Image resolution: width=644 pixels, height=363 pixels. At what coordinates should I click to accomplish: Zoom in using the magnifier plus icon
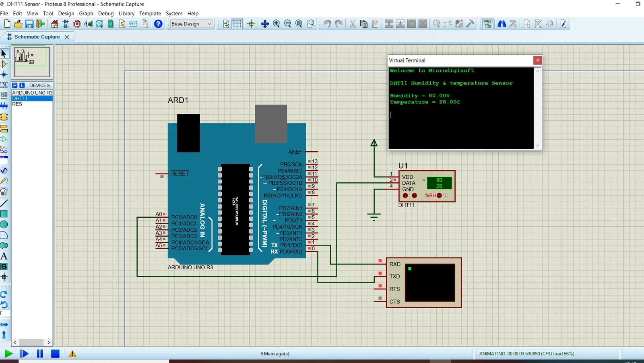(x=277, y=24)
